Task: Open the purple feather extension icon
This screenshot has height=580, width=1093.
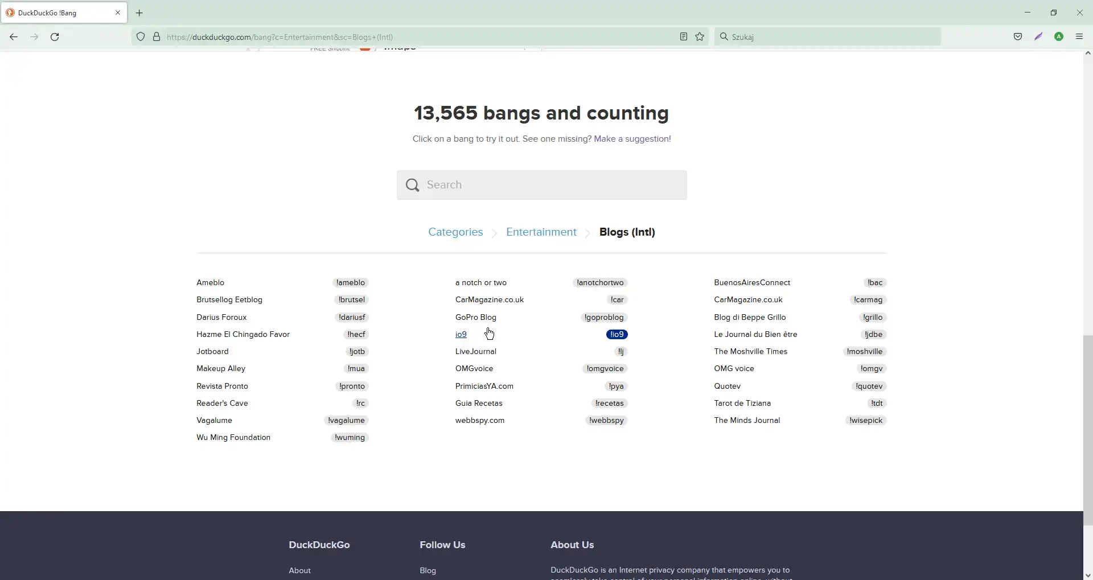Action: 1038,37
